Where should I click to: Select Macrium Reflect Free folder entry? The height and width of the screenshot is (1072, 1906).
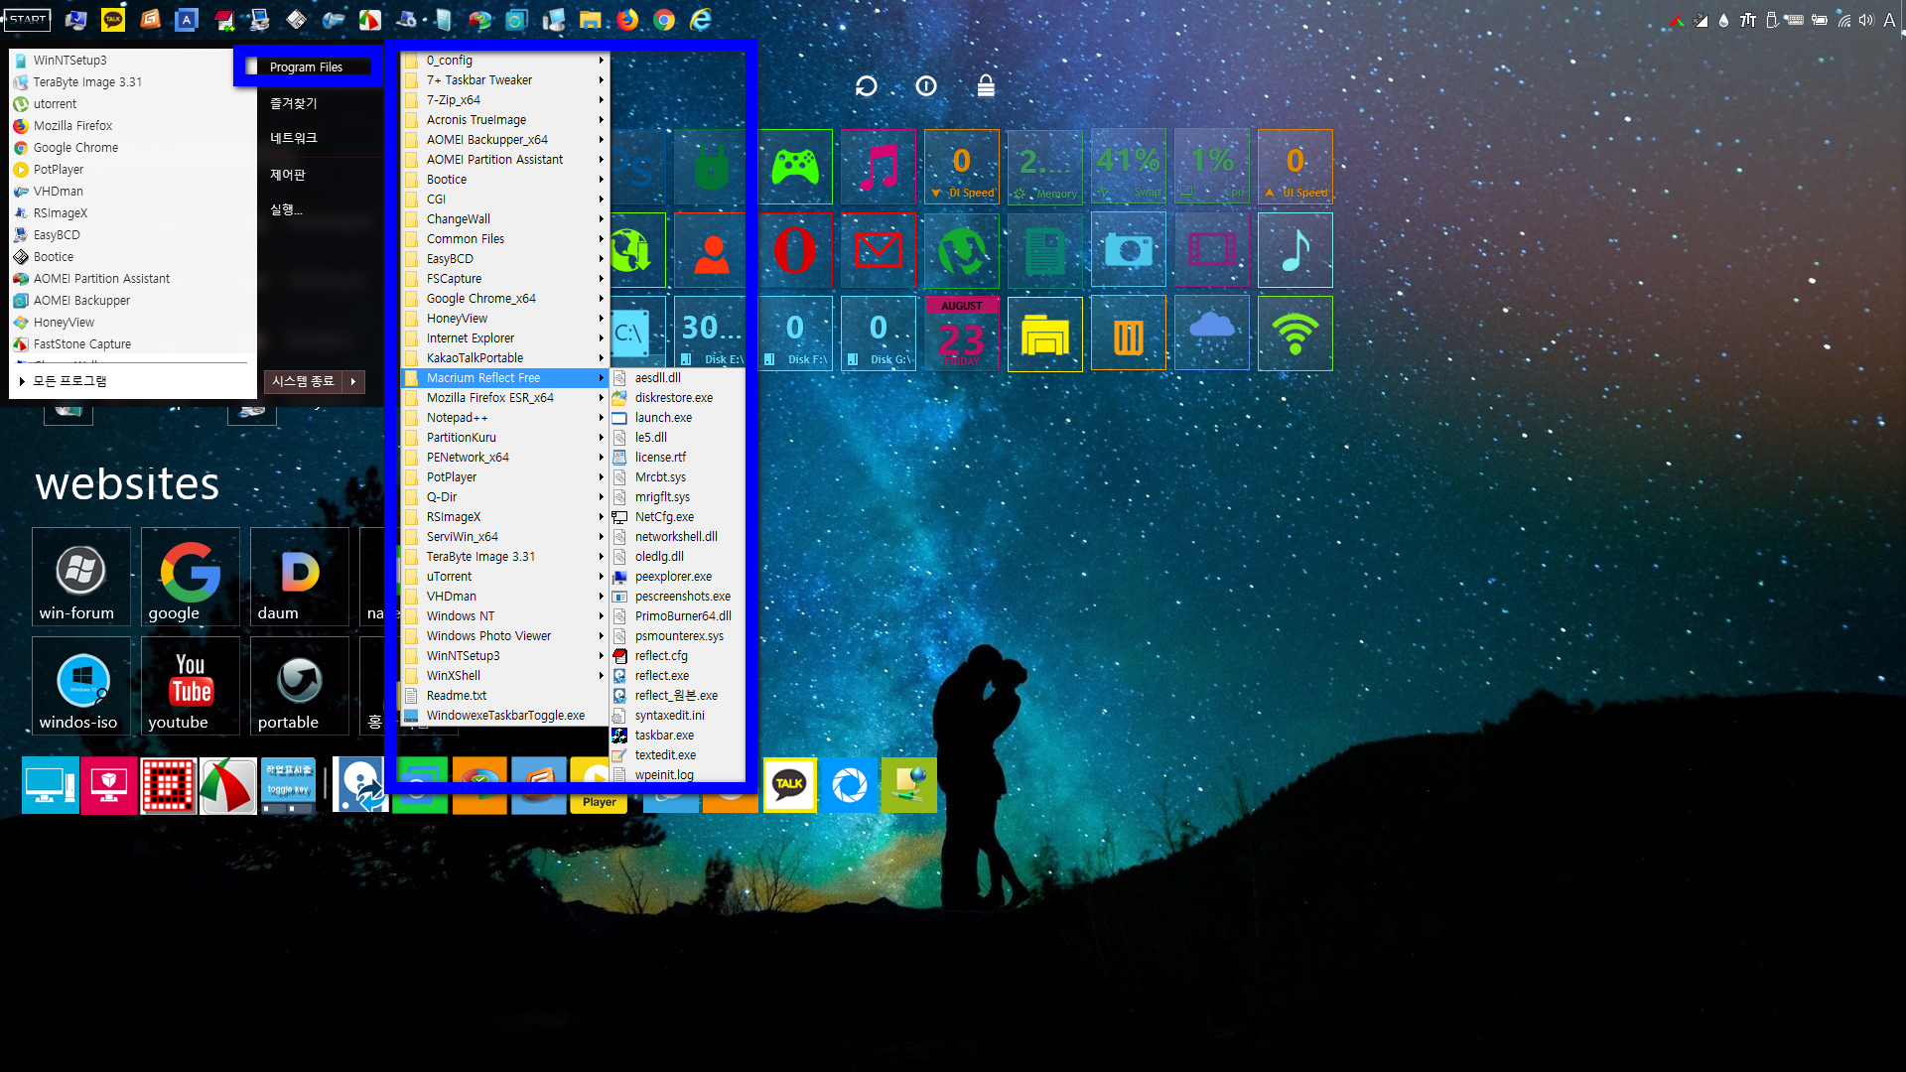pos(504,378)
